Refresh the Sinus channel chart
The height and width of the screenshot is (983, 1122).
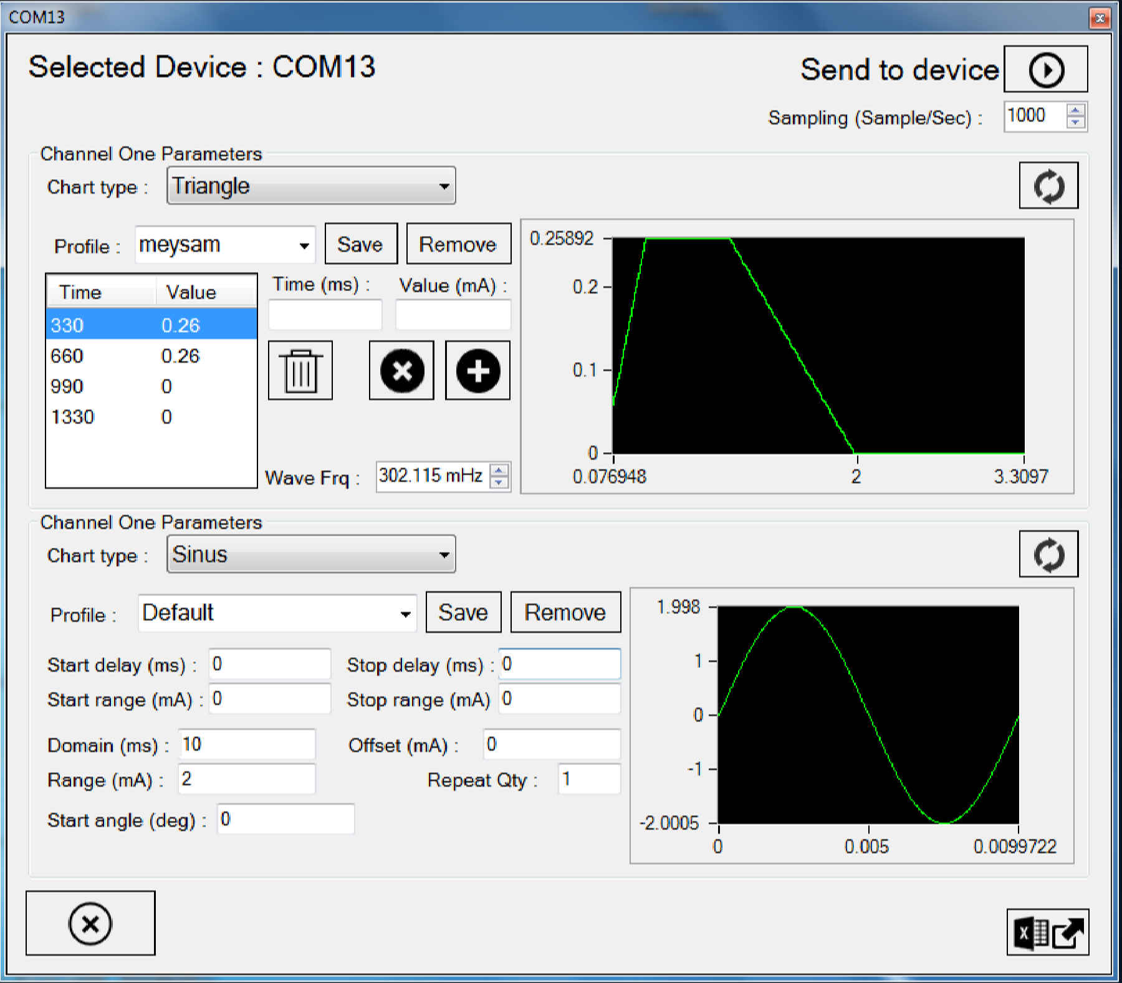[1048, 554]
